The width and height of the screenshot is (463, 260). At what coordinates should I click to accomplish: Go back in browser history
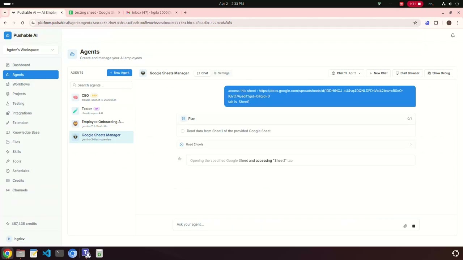pos(5,23)
